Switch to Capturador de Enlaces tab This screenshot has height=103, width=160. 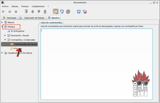click(33, 18)
